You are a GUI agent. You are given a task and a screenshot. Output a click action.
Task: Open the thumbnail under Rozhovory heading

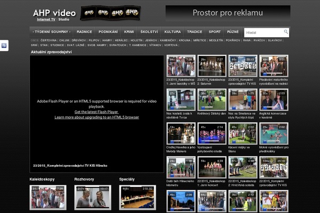point(93,198)
